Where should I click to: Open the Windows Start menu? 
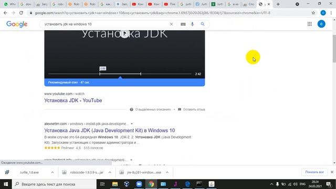[6, 184]
